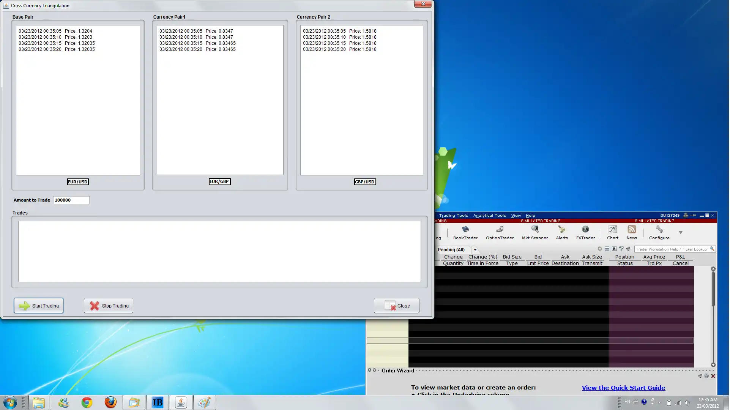This screenshot has height=410, width=730.
Task: Open the OptionTrader tool
Action: coord(500,232)
